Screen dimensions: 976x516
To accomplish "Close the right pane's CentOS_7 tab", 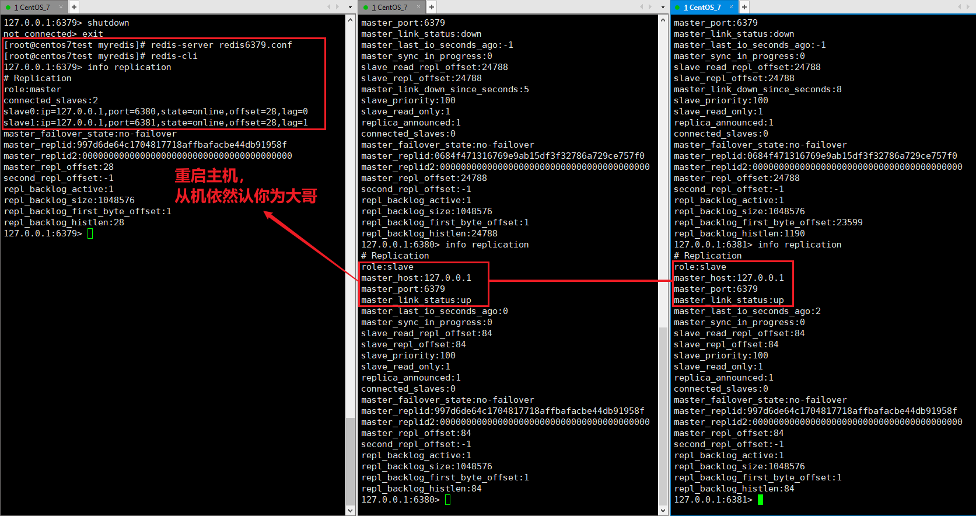I will pyautogui.click(x=731, y=7).
